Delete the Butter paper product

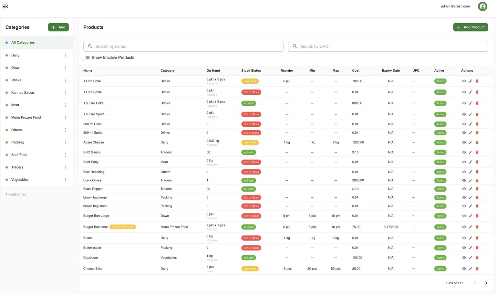pos(477,248)
